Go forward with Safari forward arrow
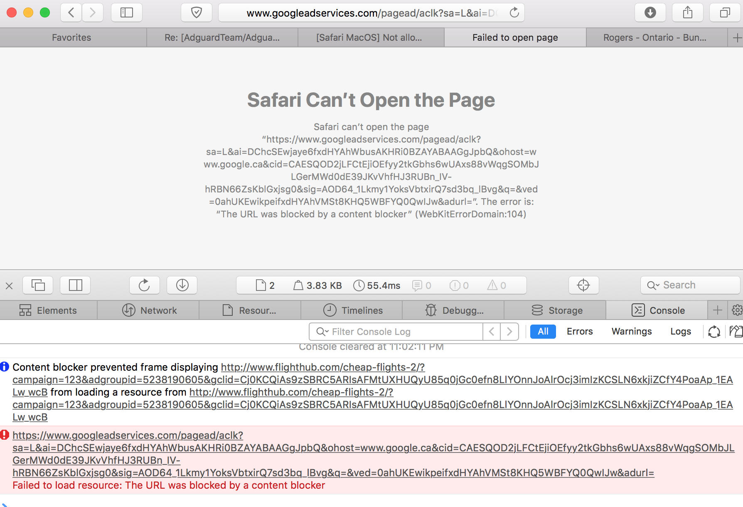The height and width of the screenshot is (507, 743). [x=93, y=12]
